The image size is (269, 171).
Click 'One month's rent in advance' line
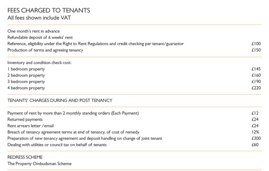(x=34, y=31)
